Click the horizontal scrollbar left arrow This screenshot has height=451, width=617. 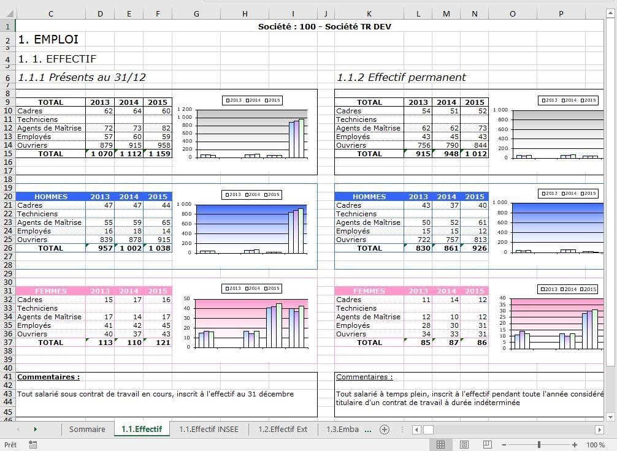(416, 430)
